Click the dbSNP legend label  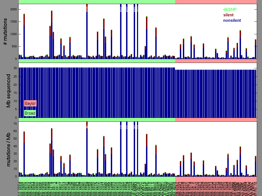(230, 10)
